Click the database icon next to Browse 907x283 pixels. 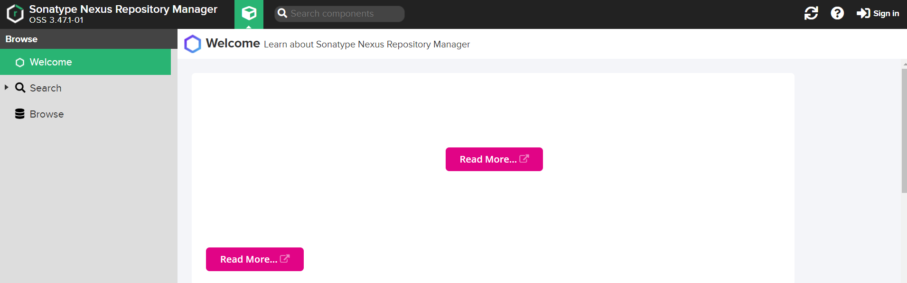[19, 114]
